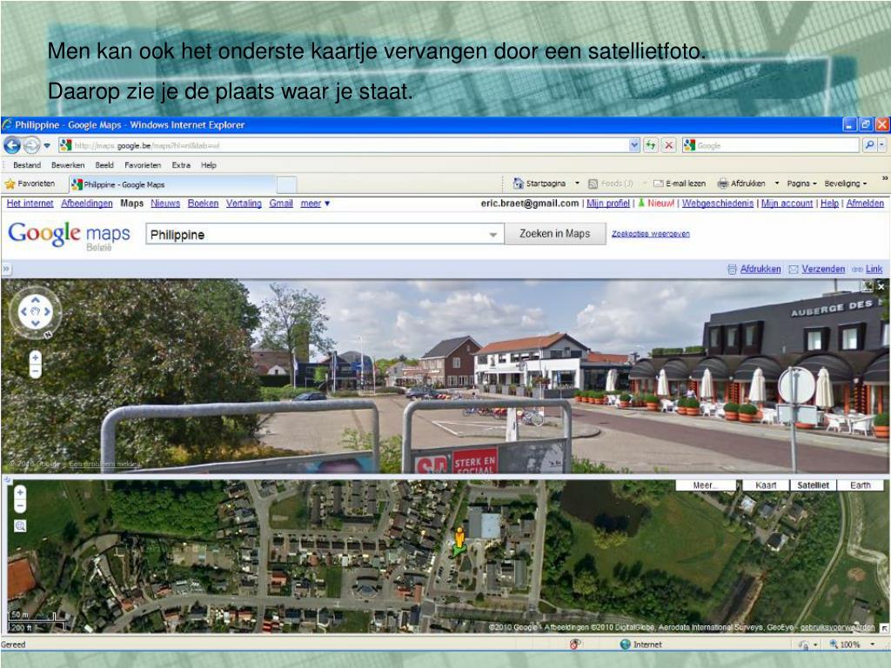Click the Startpagina home icon

(519, 184)
